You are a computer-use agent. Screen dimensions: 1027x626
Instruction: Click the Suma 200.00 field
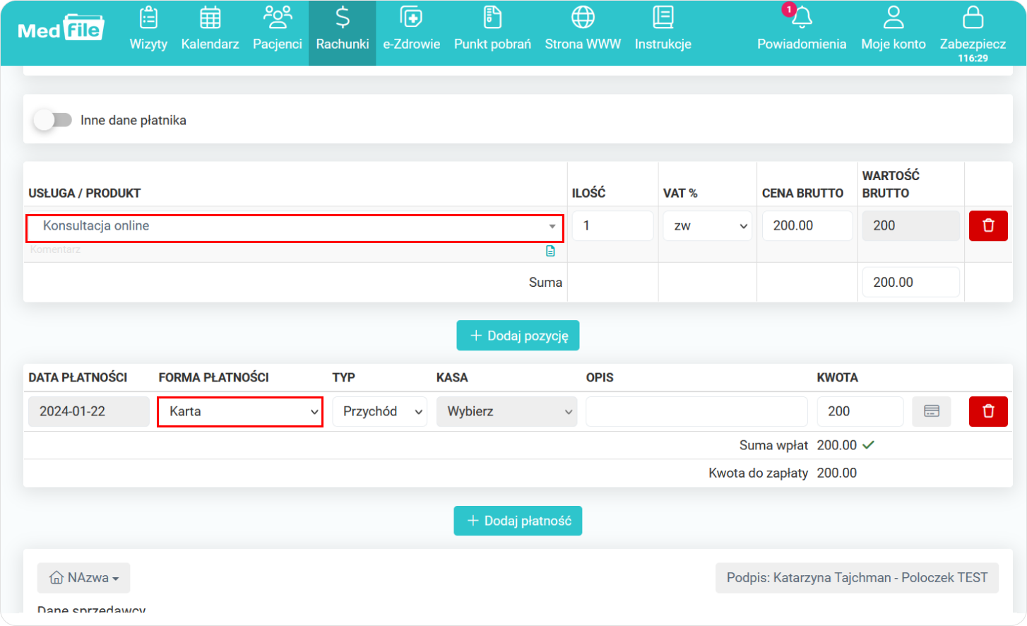point(911,283)
